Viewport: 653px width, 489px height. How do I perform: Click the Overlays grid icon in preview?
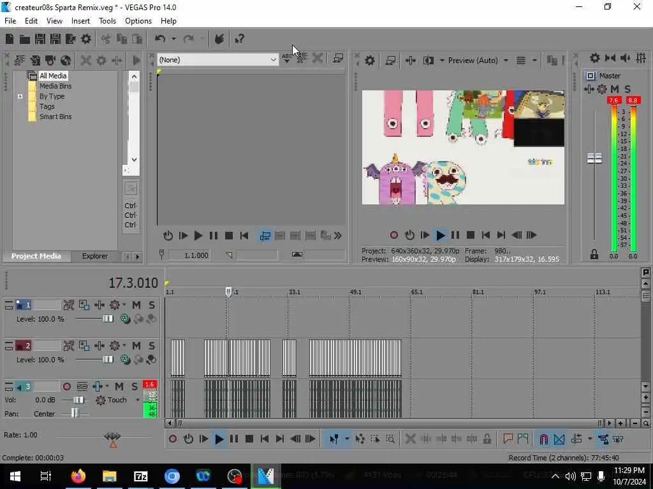(520, 60)
